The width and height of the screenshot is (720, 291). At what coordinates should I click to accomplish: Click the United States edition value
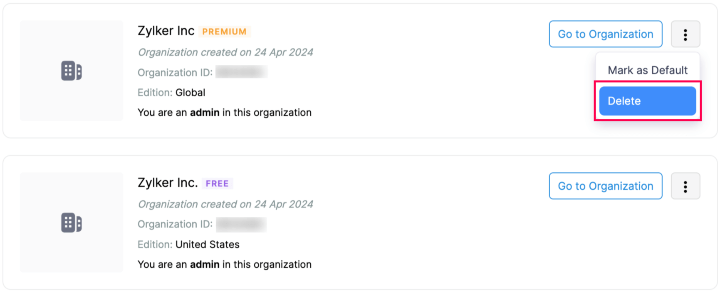(207, 245)
